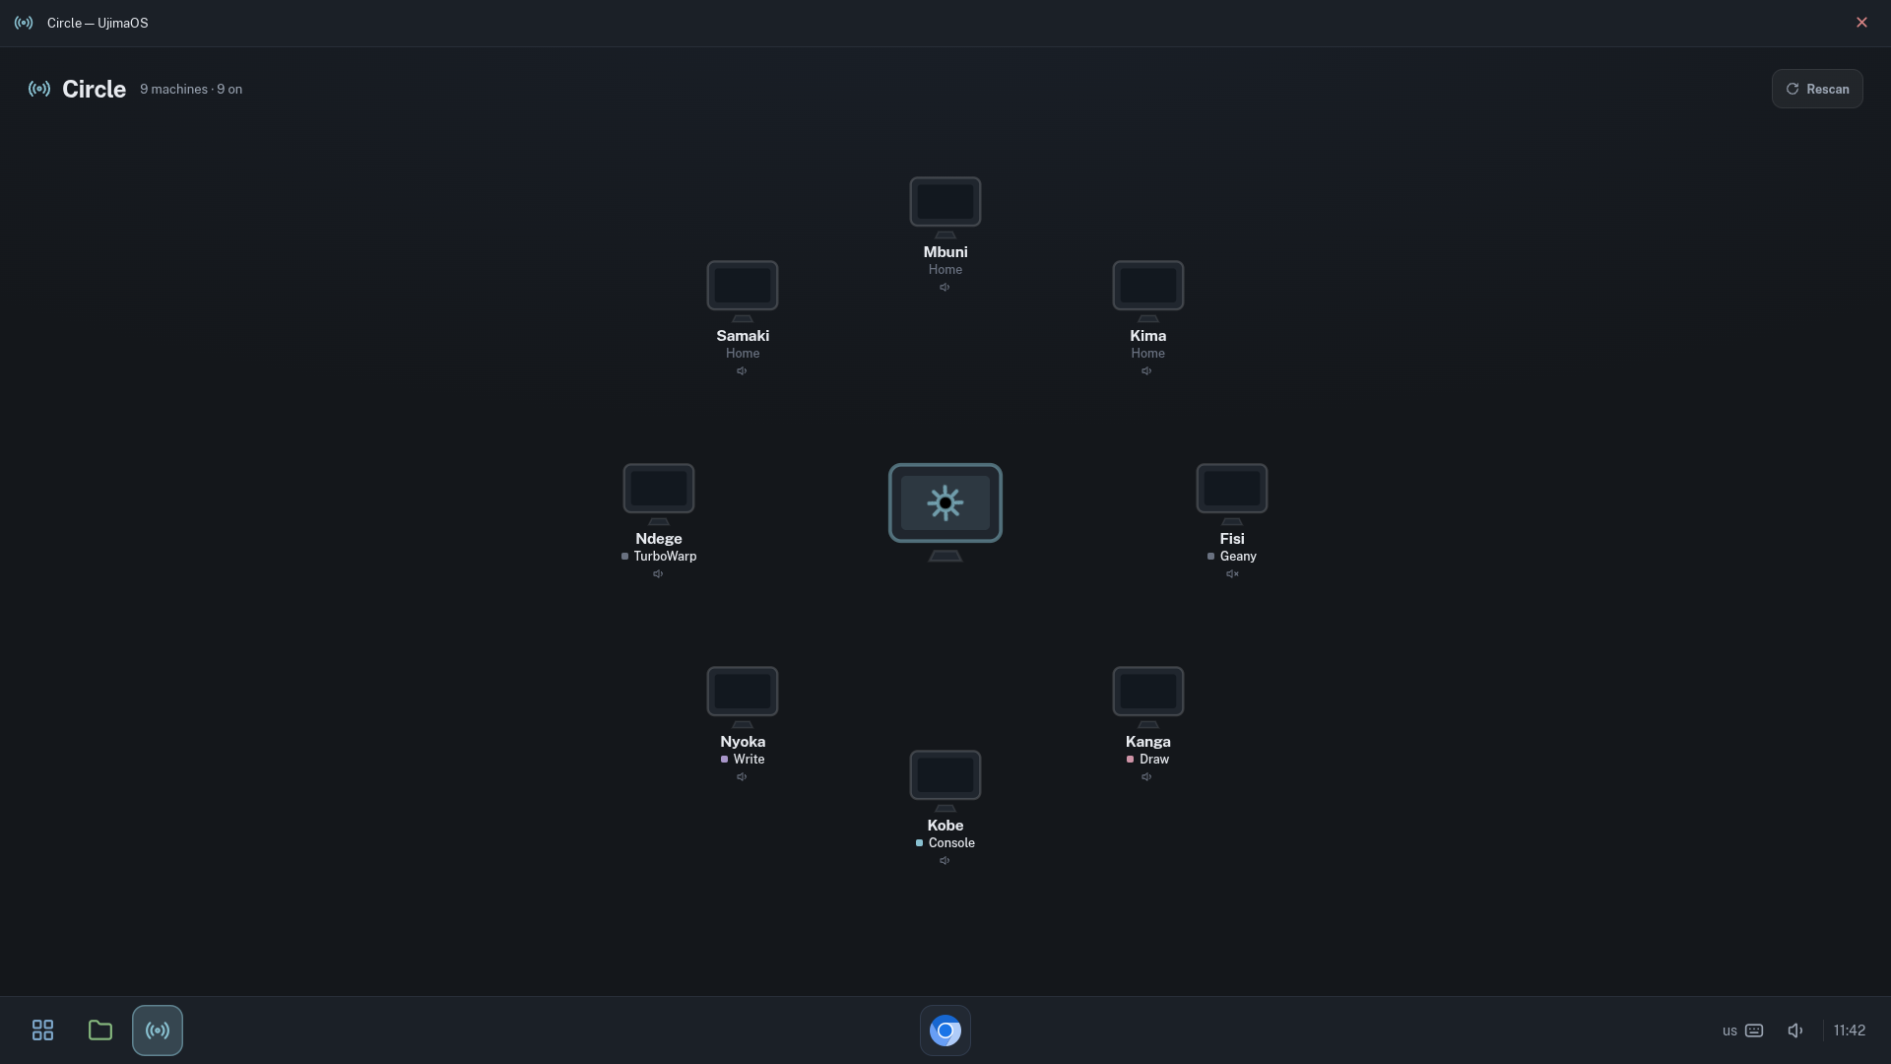Select the Kanga machine monitor
Screen dimensions: 1891x1064
pos(1147,697)
